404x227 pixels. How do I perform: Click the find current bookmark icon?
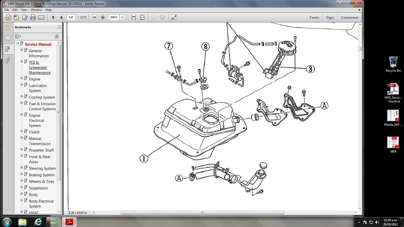point(57,37)
